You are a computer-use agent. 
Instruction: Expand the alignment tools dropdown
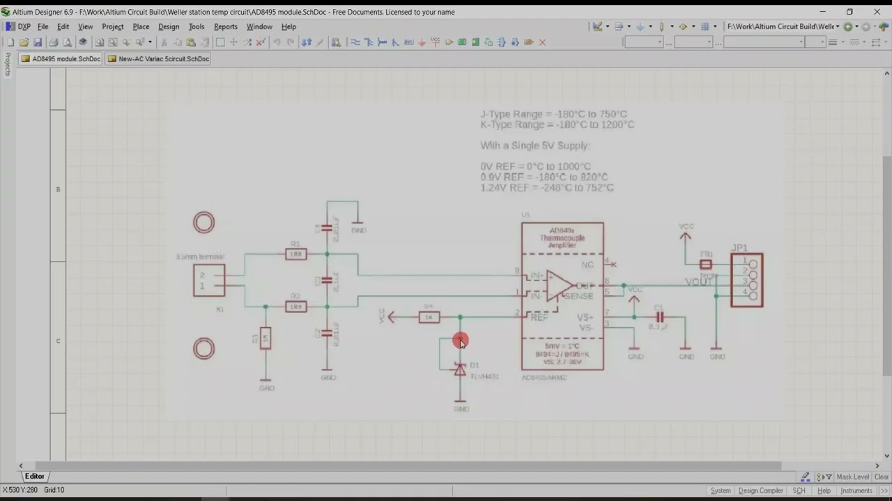[629, 26]
